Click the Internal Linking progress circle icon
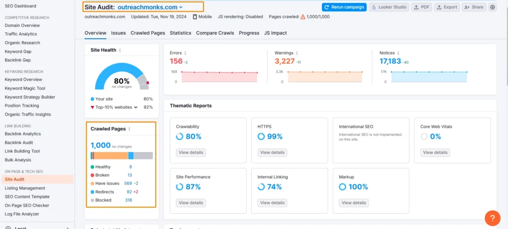 (261, 187)
